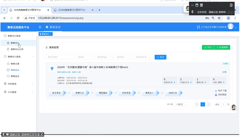Go back using the browser back arrow
The height and width of the screenshot is (137, 240).
point(5,18)
